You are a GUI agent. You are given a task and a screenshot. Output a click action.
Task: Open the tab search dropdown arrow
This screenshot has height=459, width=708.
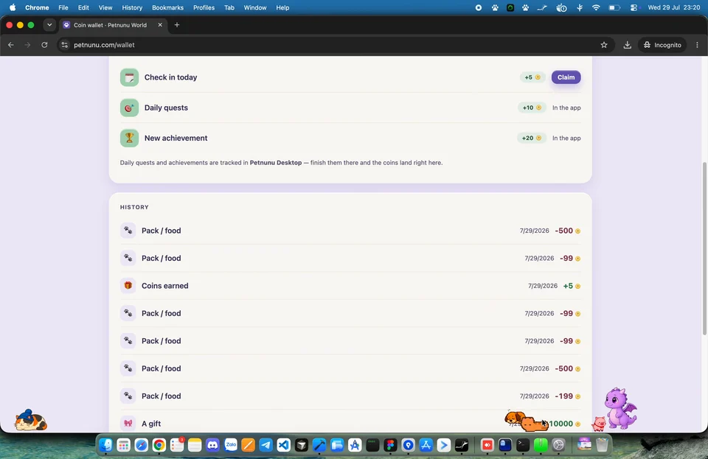(x=49, y=25)
